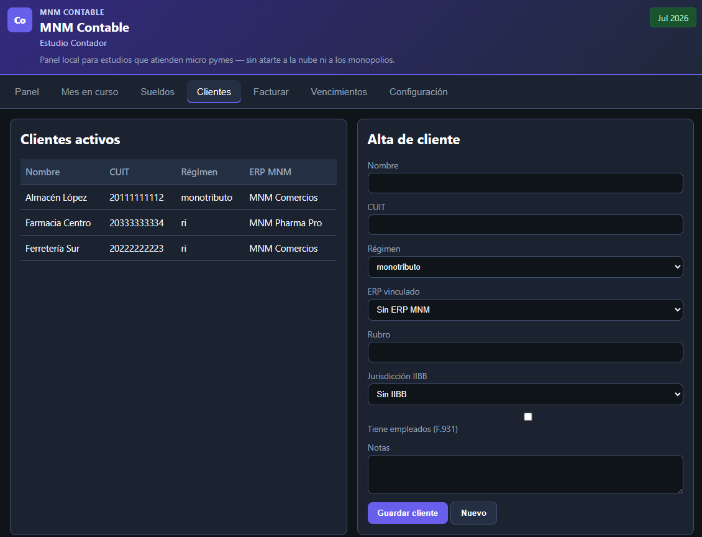Click the Estudio Contador subtitle
702x537 pixels.
point(73,43)
